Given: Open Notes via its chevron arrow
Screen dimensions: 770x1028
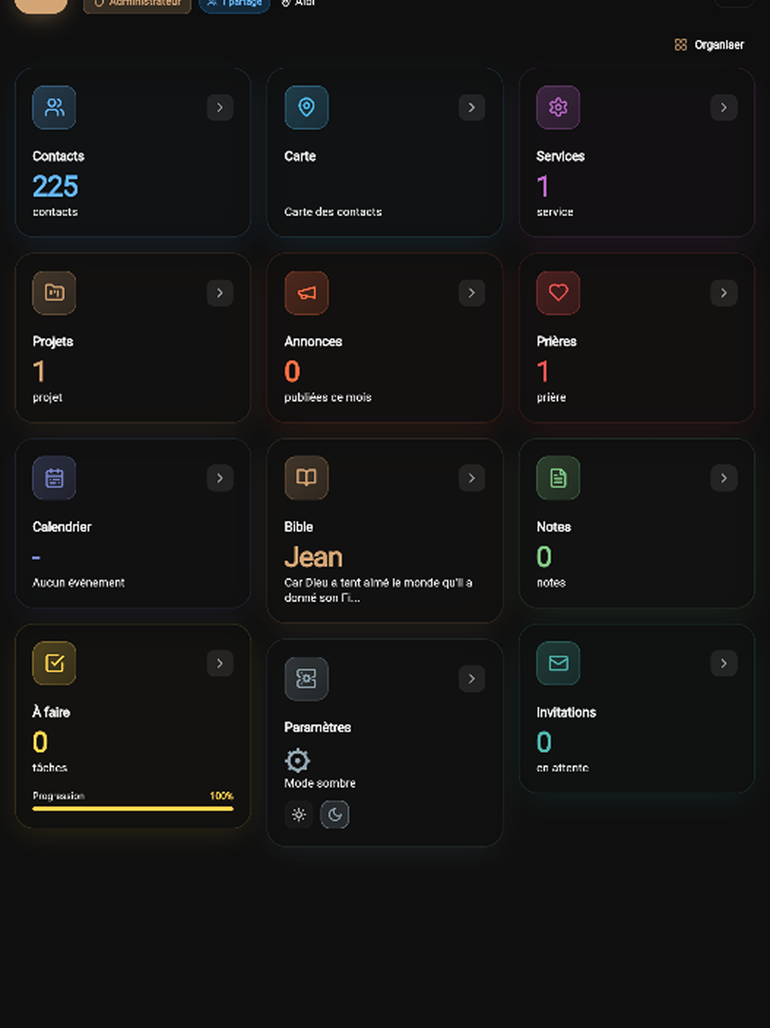Looking at the screenshot, I should click(724, 478).
